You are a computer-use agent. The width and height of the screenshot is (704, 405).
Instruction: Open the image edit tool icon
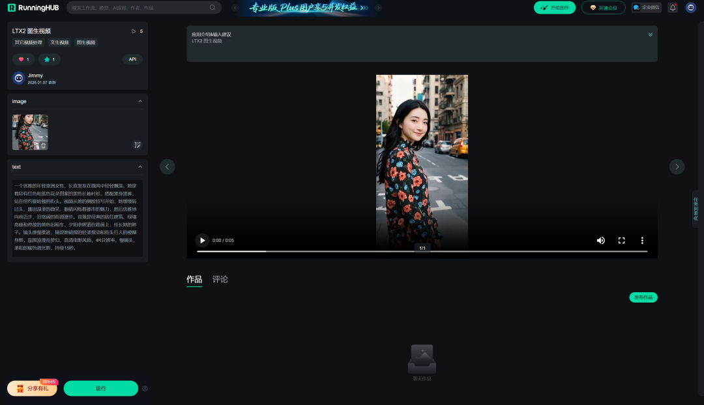138,145
